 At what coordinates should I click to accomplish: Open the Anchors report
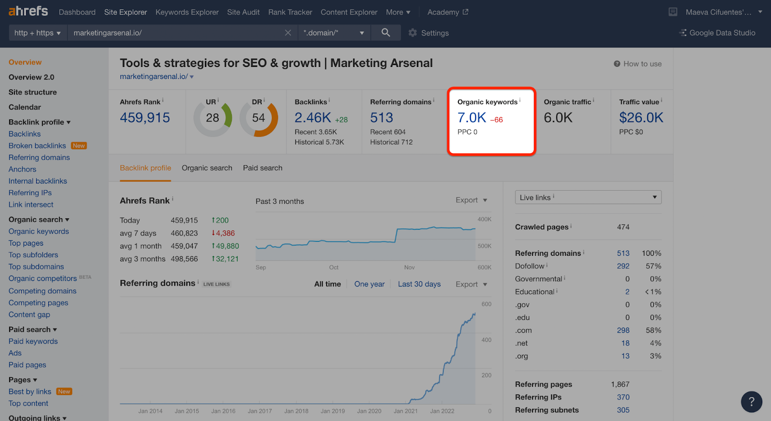(22, 170)
